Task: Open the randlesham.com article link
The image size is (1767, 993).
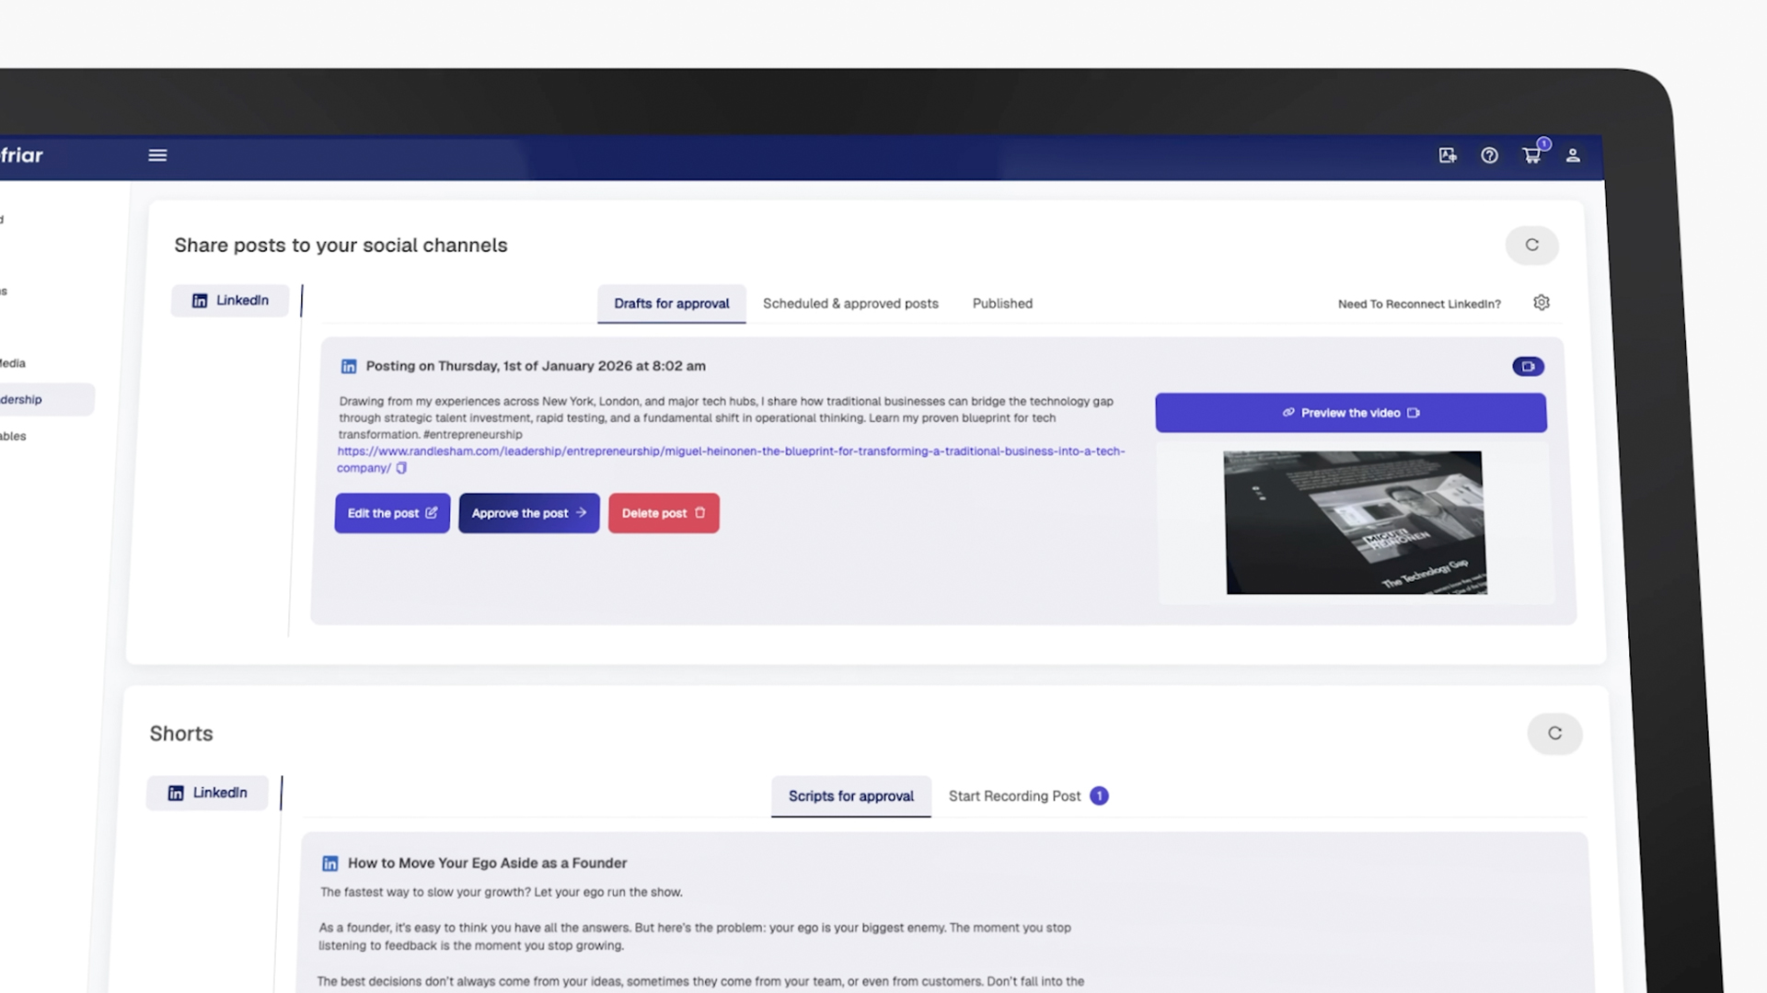Action: (730, 451)
